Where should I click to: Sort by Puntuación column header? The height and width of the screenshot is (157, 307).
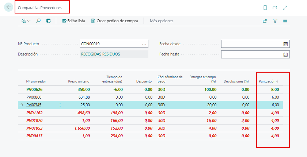[x=268, y=81]
